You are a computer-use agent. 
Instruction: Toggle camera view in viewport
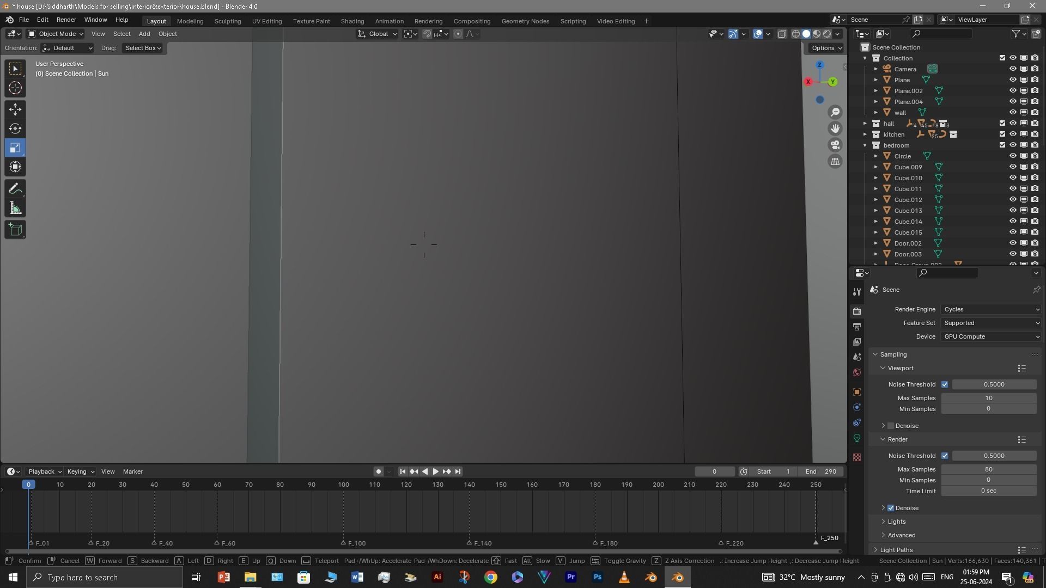pos(835,145)
